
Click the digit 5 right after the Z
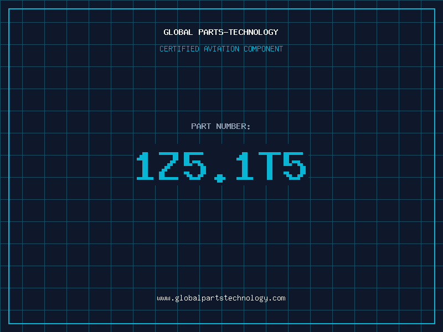click(x=195, y=166)
